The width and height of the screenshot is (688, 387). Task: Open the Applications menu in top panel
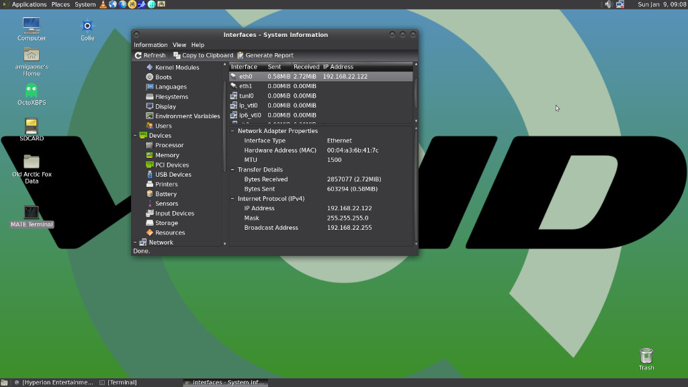(29, 5)
